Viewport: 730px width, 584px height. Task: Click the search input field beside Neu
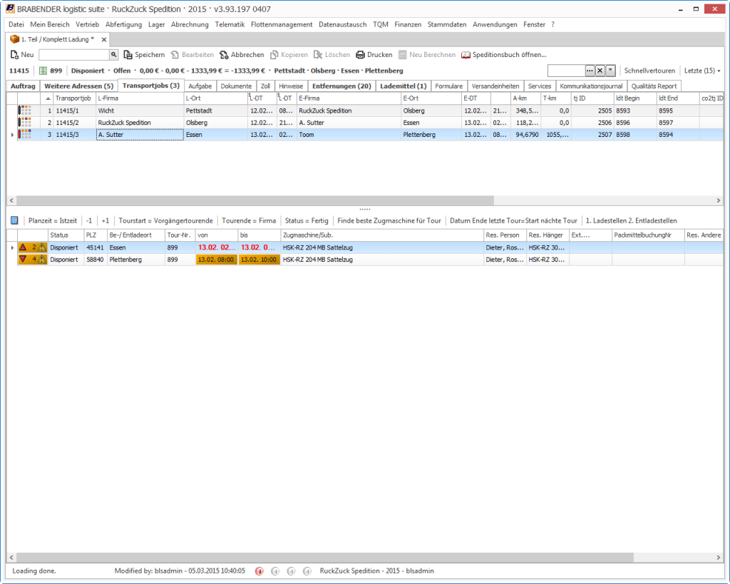pyautogui.click(x=73, y=55)
